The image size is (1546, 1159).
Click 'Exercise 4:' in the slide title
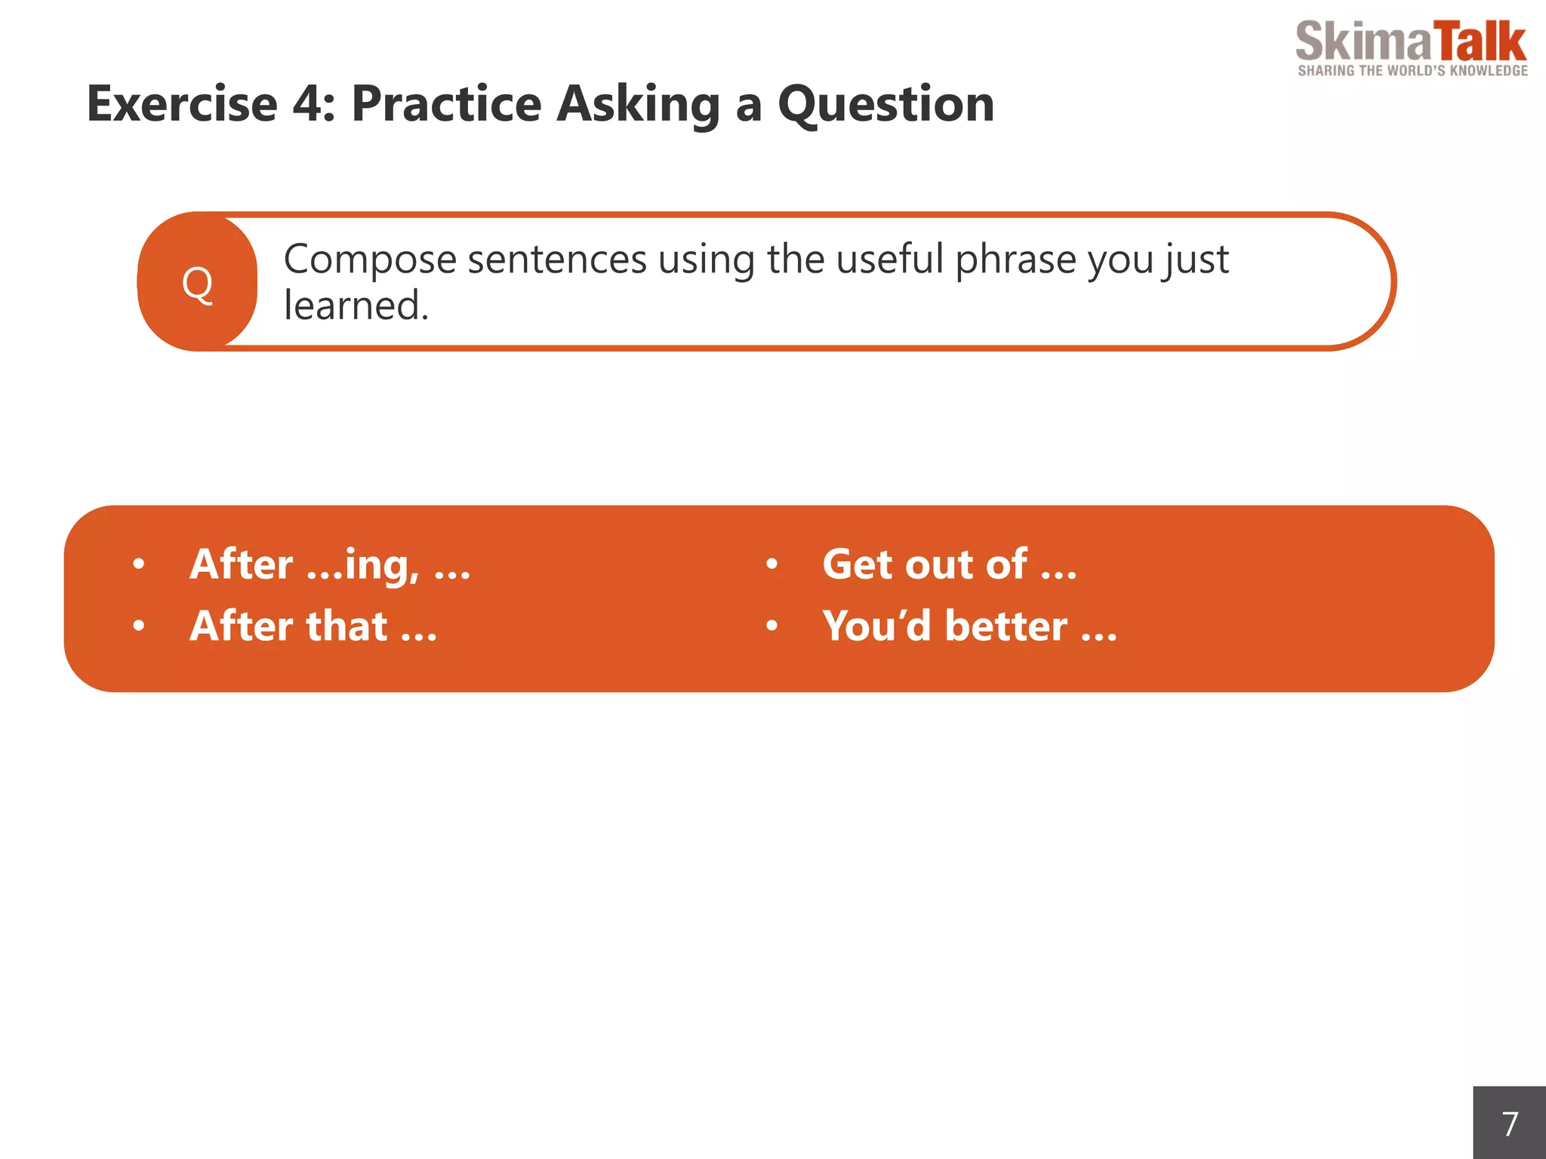211,103
